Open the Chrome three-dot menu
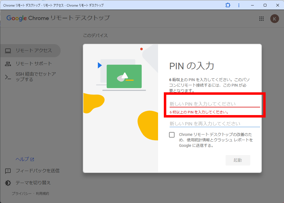This screenshot has height=203, width=284. click(238, 5)
